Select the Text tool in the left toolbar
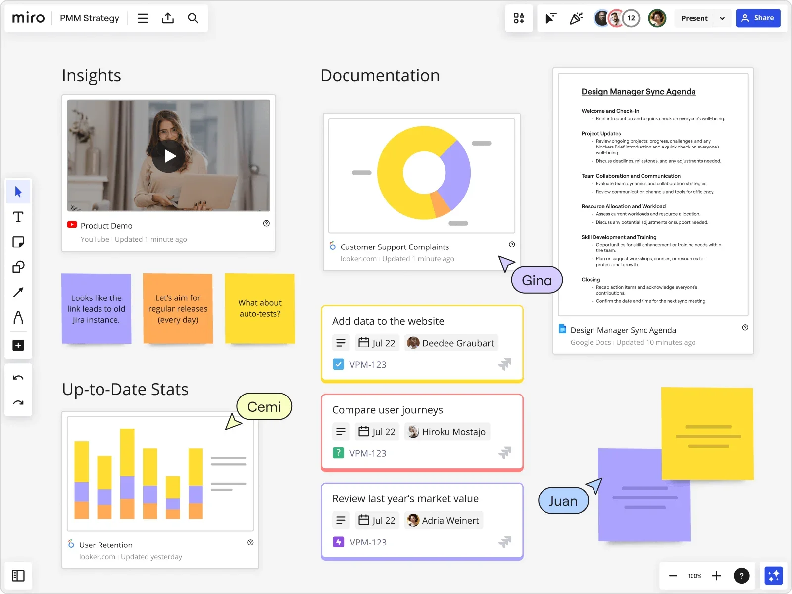 pos(18,217)
